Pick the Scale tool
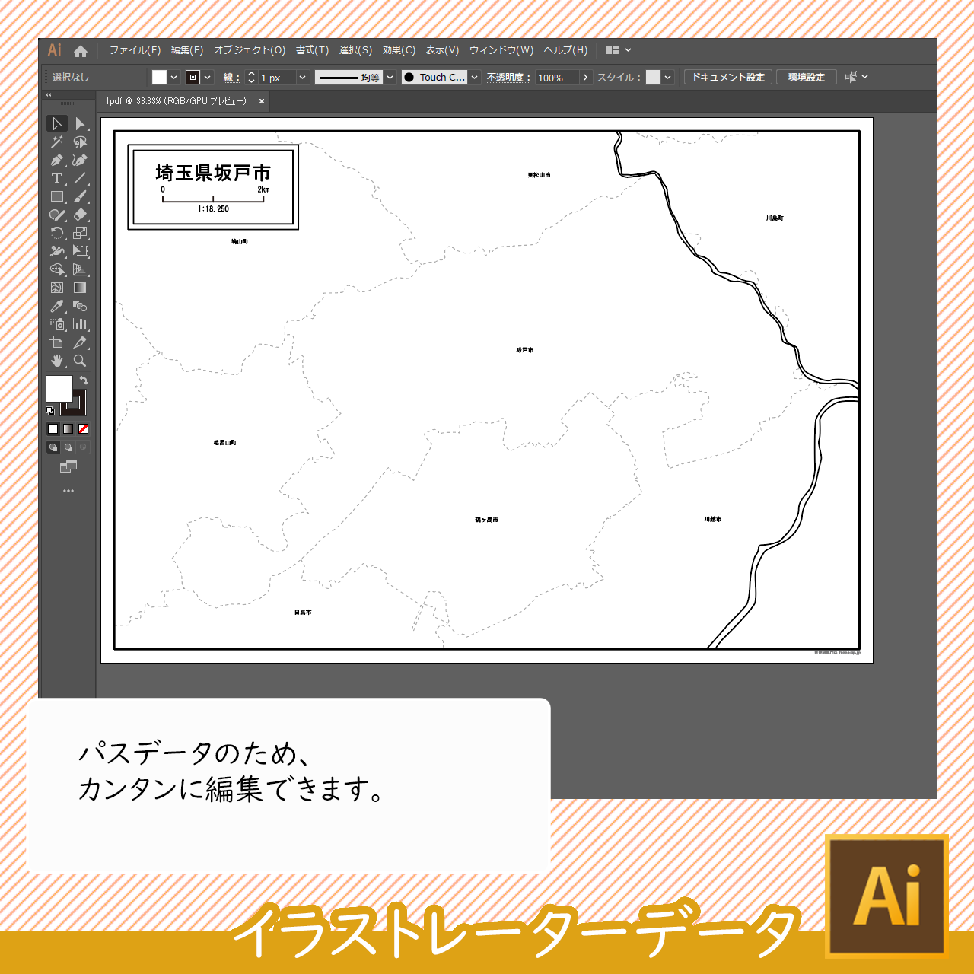 pos(80,233)
